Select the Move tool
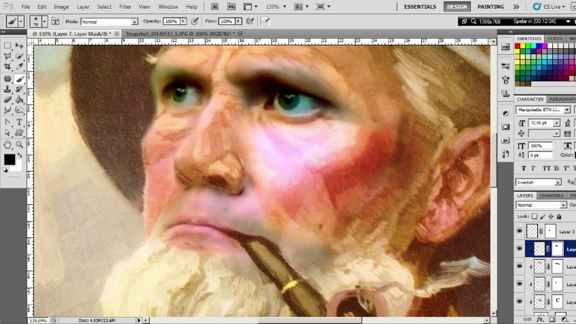The height and width of the screenshot is (324, 576). point(19,45)
